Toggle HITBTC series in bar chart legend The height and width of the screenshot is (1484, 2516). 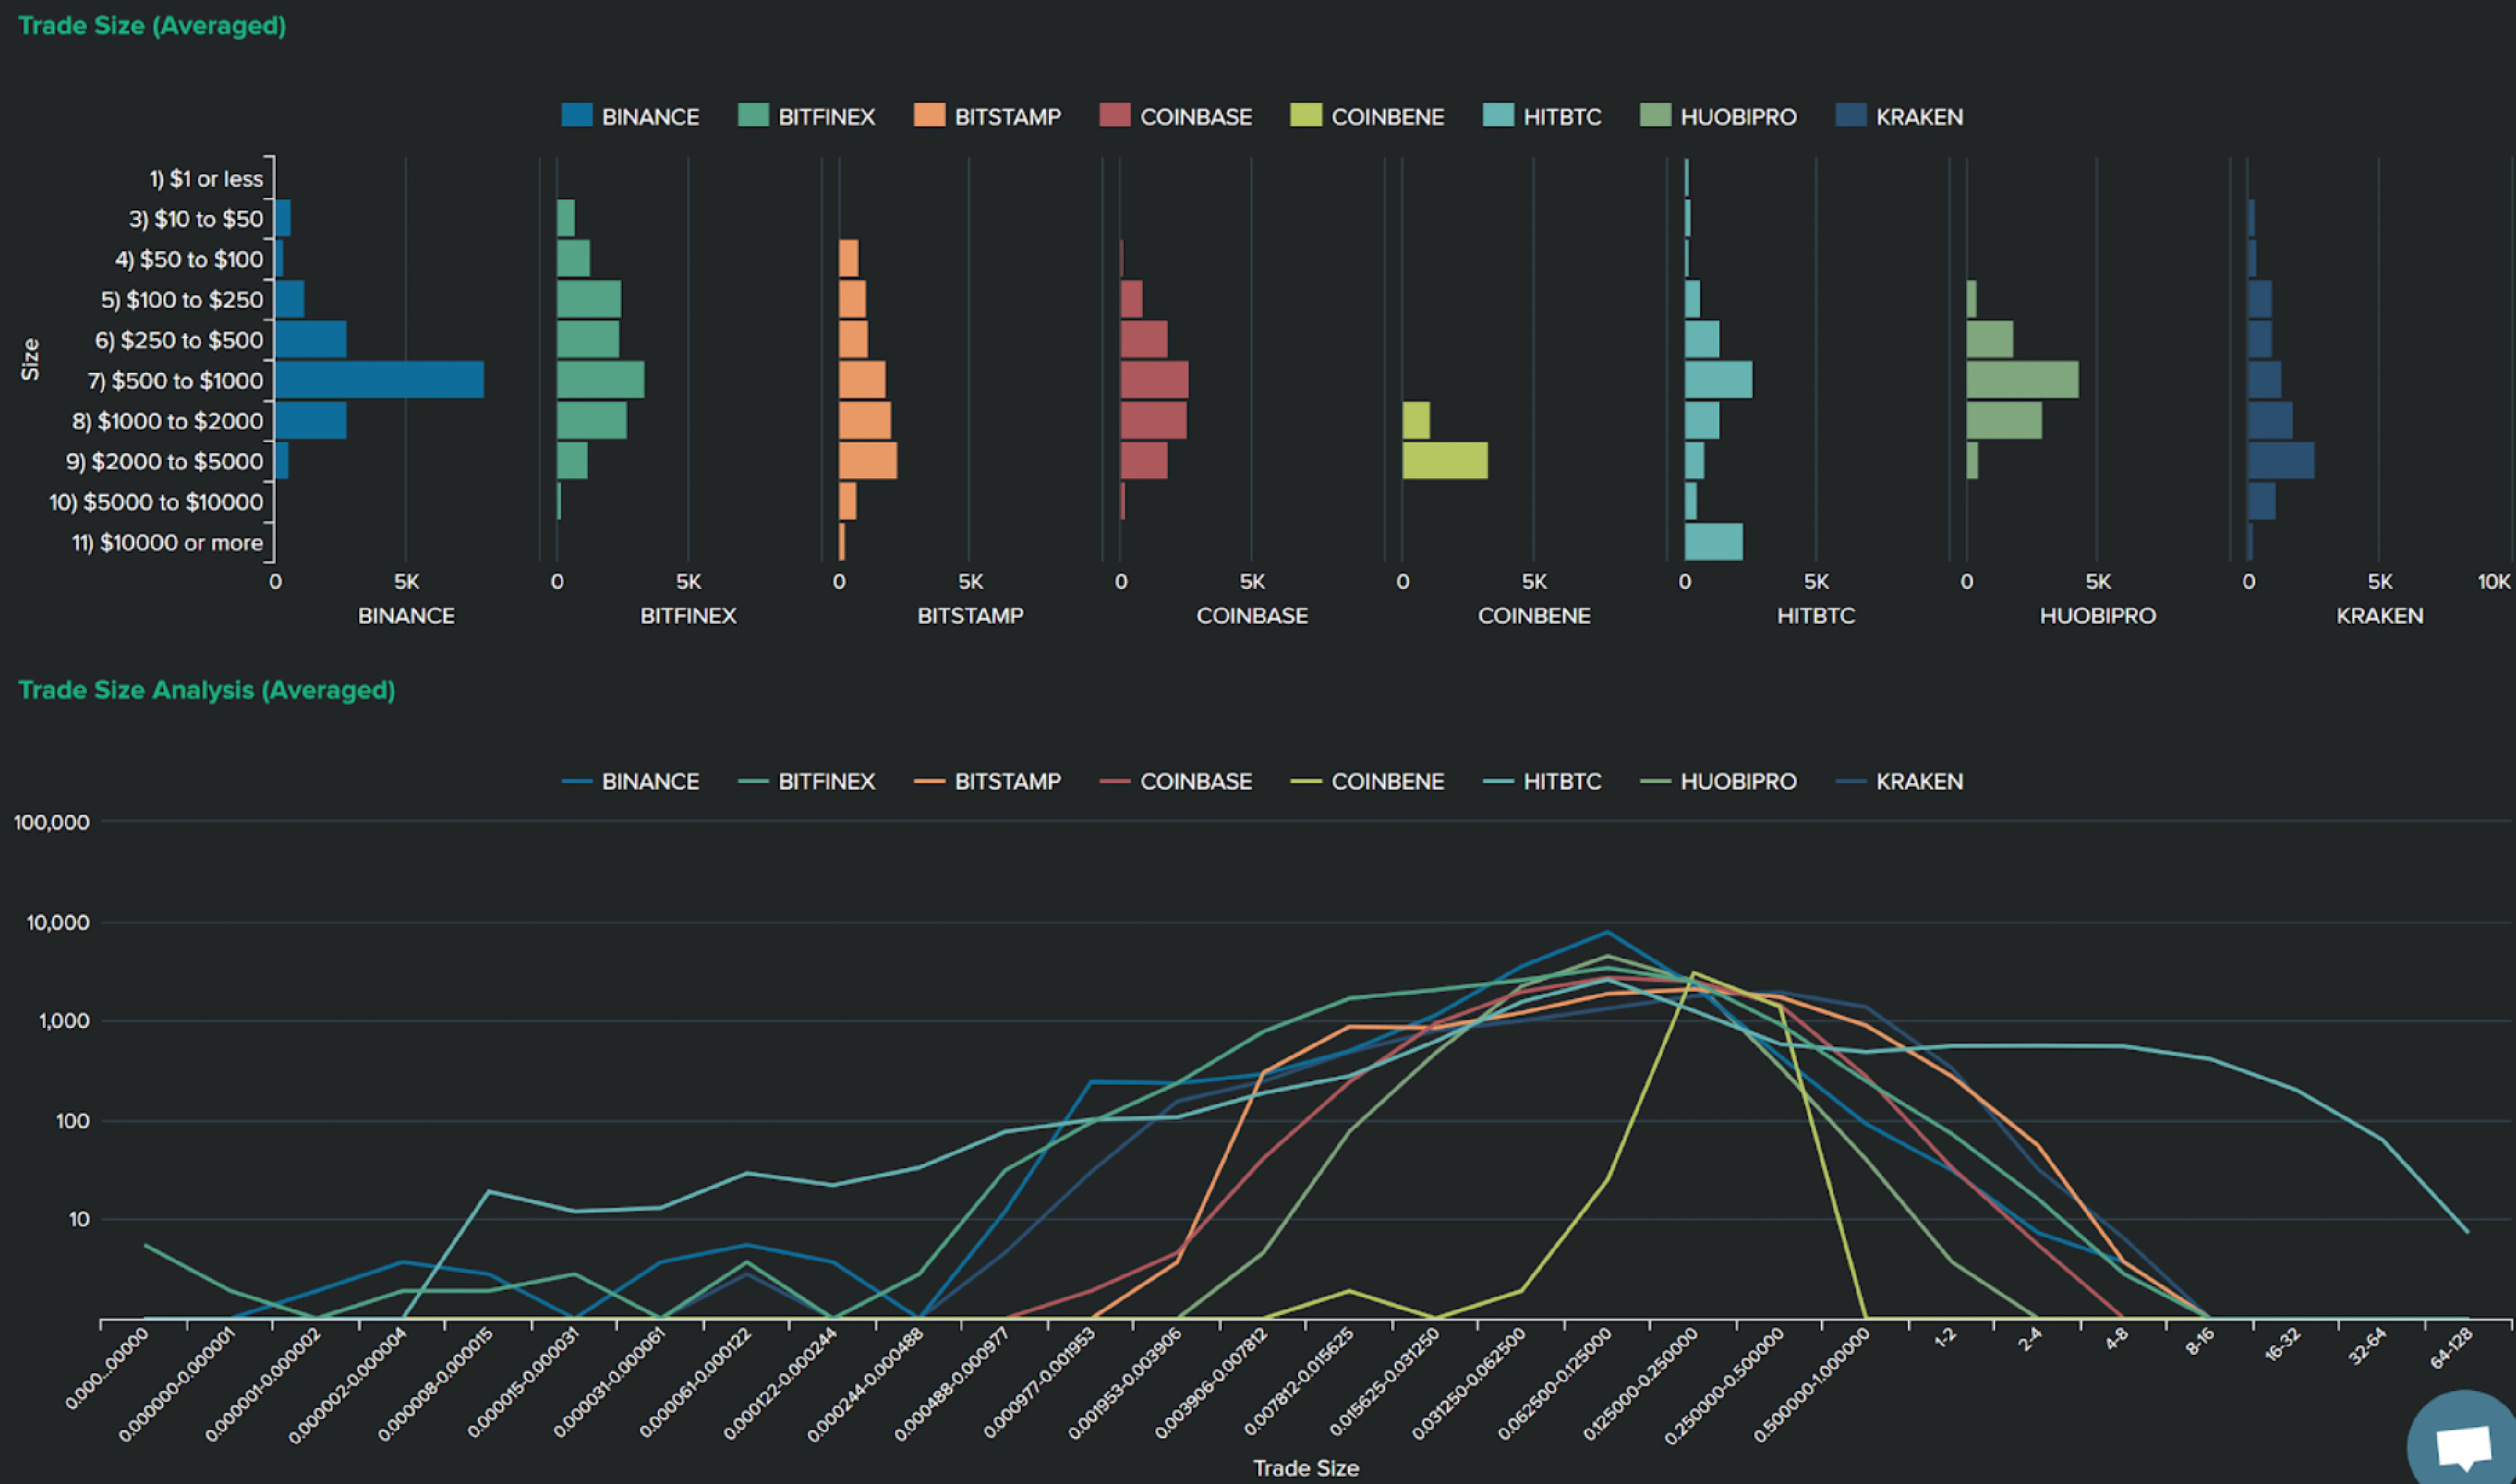tap(1541, 116)
